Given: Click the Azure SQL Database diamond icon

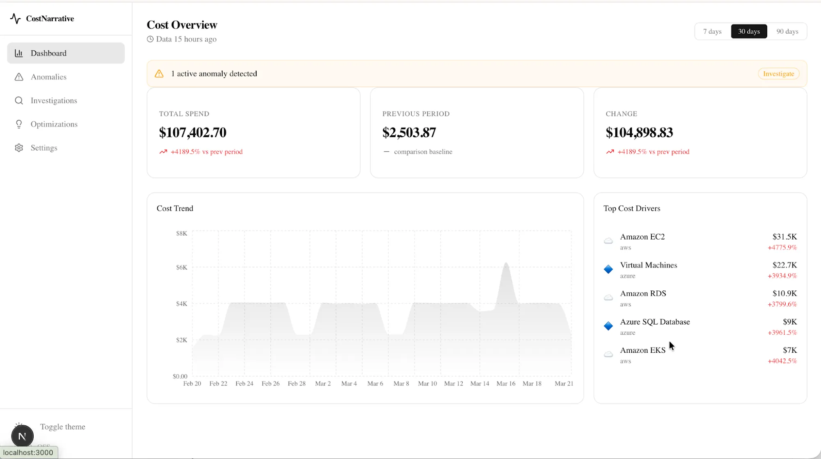Looking at the screenshot, I should pos(608,326).
